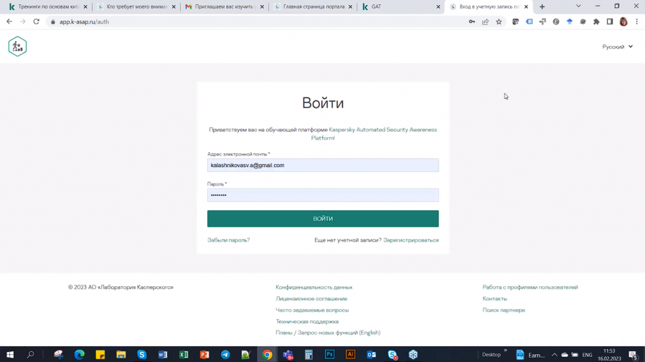Open the Контакты footer link
The image size is (645, 362).
495,298
